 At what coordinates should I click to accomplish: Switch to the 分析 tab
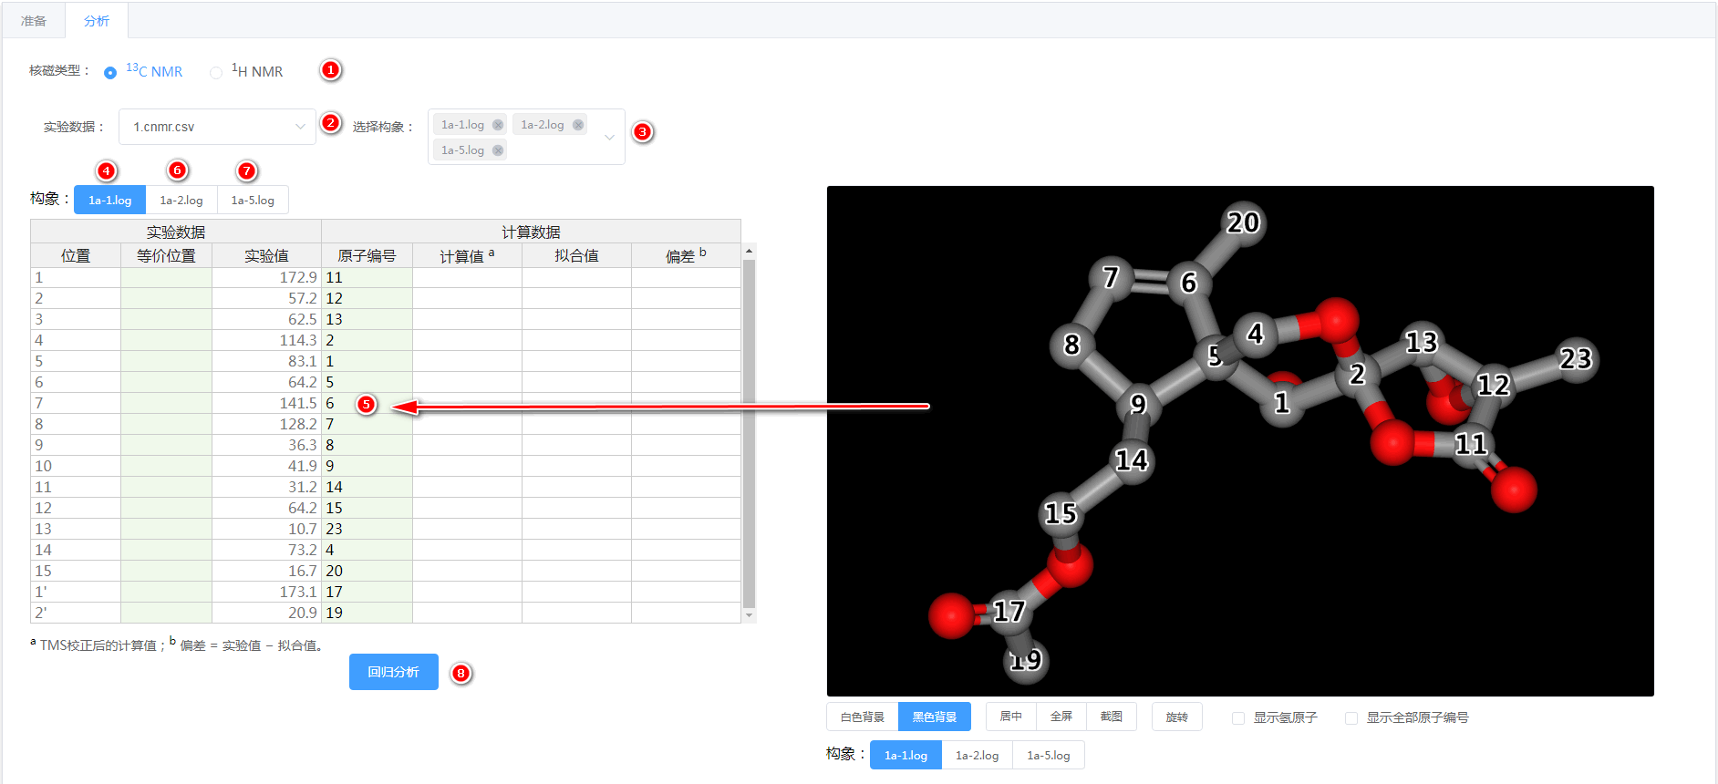tap(97, 20)
